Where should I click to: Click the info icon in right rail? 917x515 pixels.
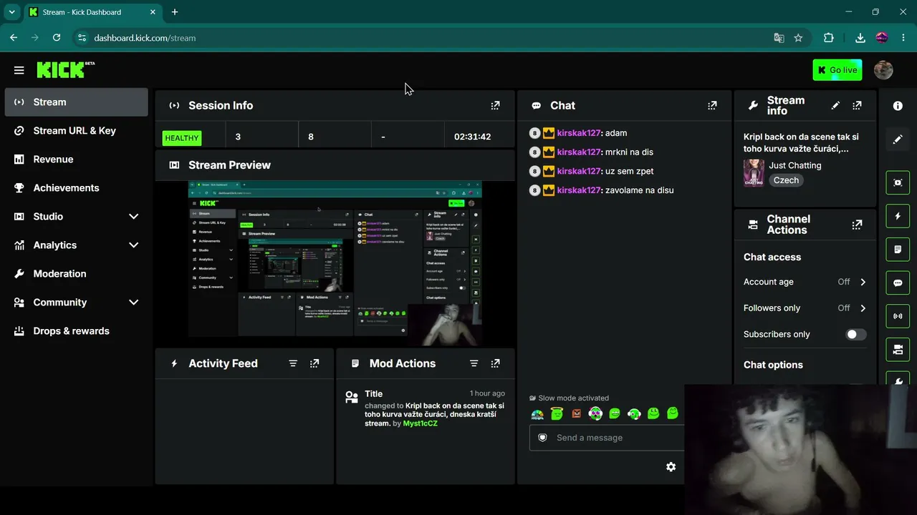point(898,106)
